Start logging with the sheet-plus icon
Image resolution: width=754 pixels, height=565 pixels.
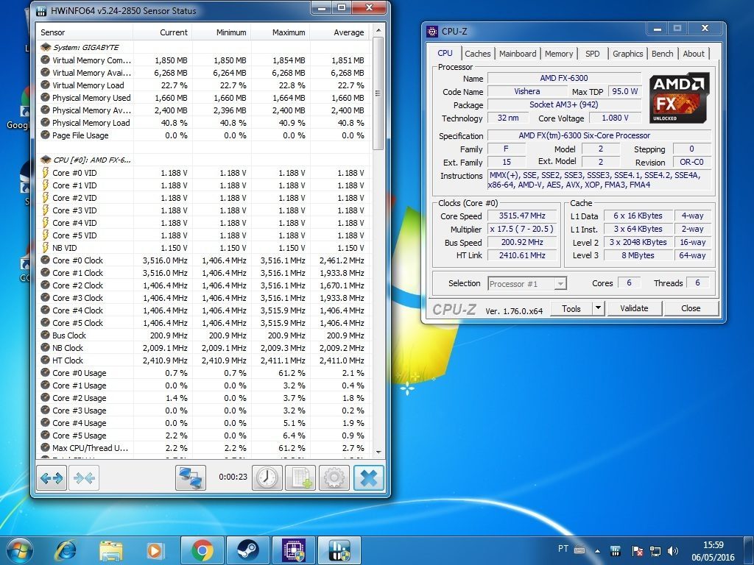[300, 477]
